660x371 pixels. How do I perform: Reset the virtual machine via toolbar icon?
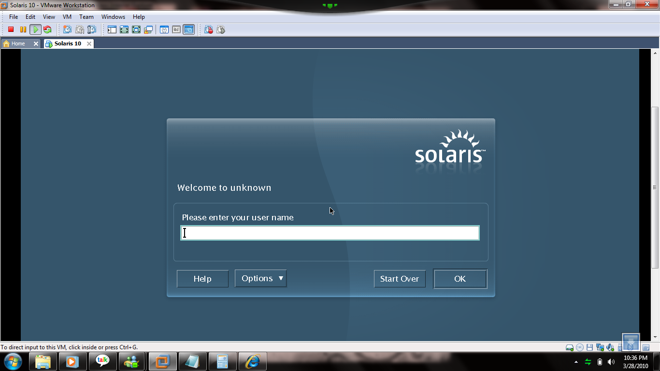(x=47, y=30)
